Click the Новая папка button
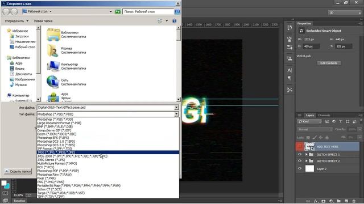Image resolution: width=364 pixels, height=204 pixels. 43,21
